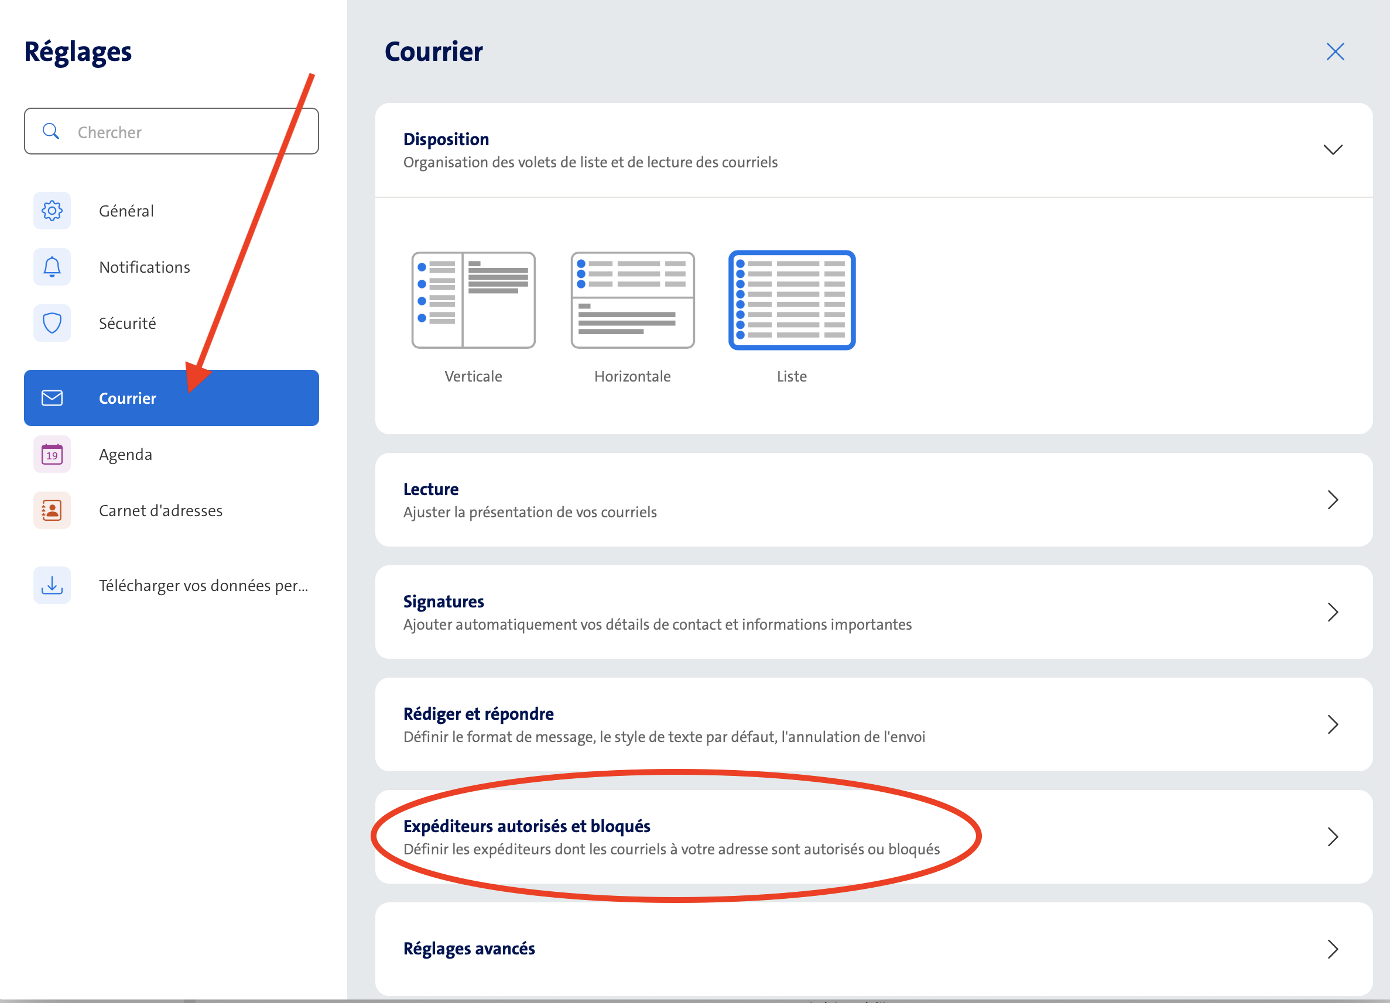Select the Horizontale layout option
1390x1003 pixels.
point(632,300)
